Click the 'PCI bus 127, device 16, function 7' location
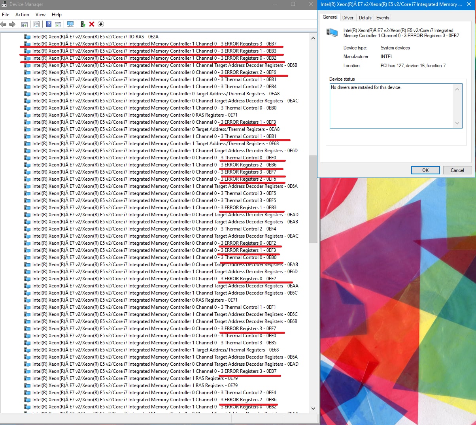 click(413, 66)
